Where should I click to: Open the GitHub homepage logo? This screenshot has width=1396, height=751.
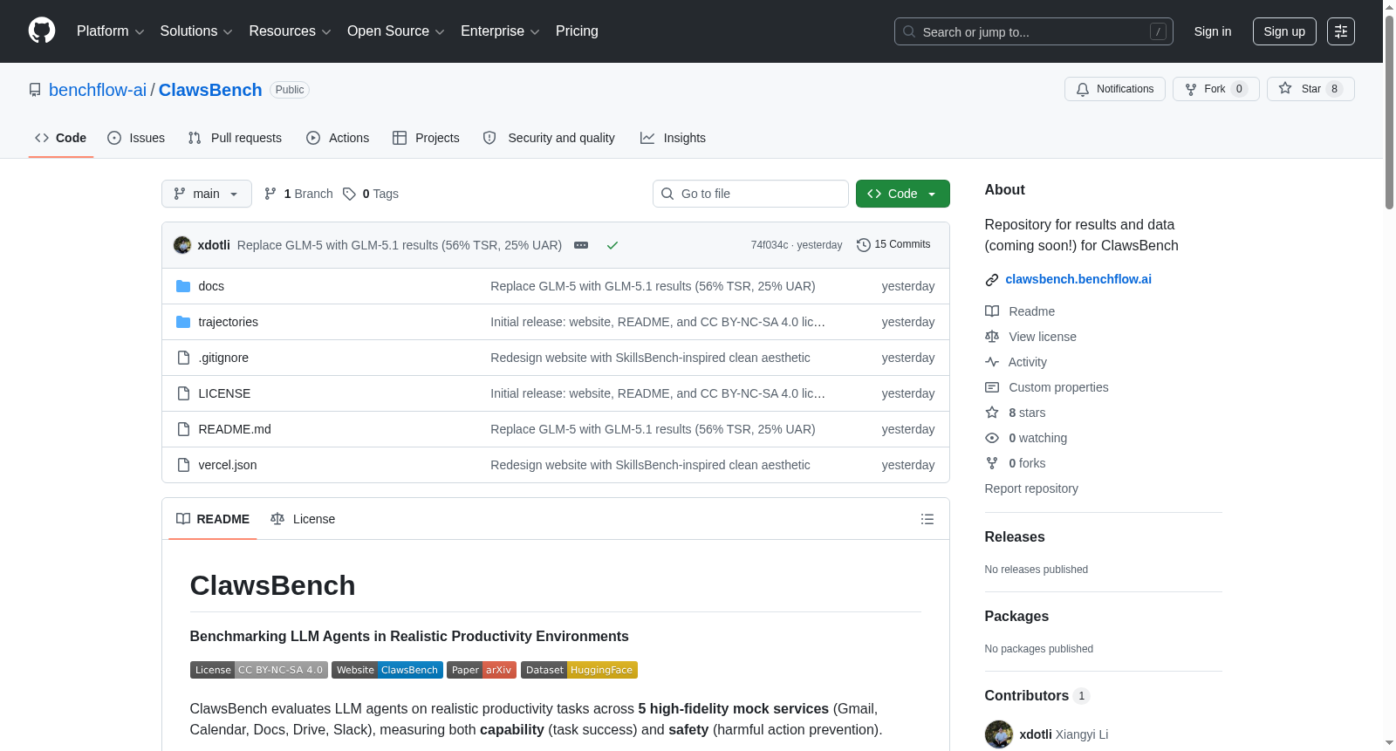coord(42,31)
